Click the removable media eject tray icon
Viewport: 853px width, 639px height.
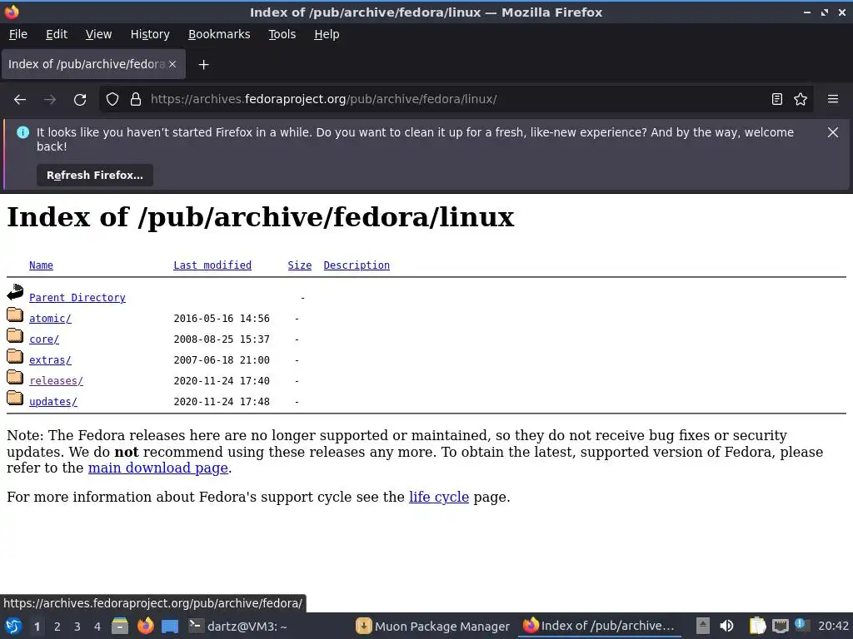(x=703, y=626)
